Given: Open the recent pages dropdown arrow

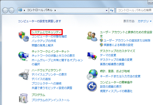Looking at the screenshot, I should tap(16, 10).
